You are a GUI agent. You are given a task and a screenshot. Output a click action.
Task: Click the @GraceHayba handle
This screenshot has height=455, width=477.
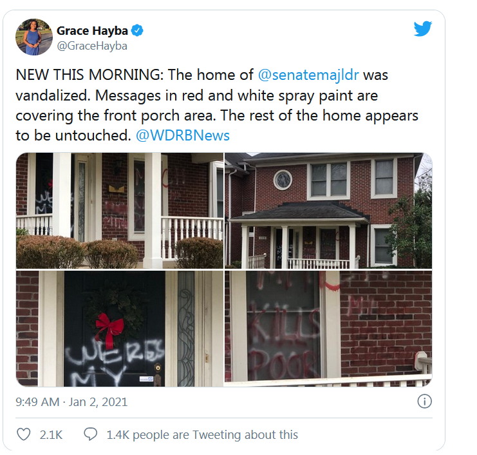[x=92, y=46]
